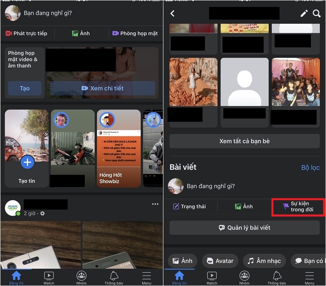
Task: Select Sự kiện trong đời life event option
Action: click(x=298, y=206)
